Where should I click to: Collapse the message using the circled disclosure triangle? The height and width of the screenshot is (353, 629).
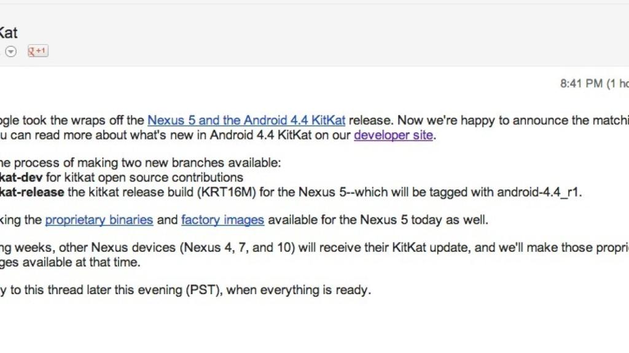pos(10,51)
